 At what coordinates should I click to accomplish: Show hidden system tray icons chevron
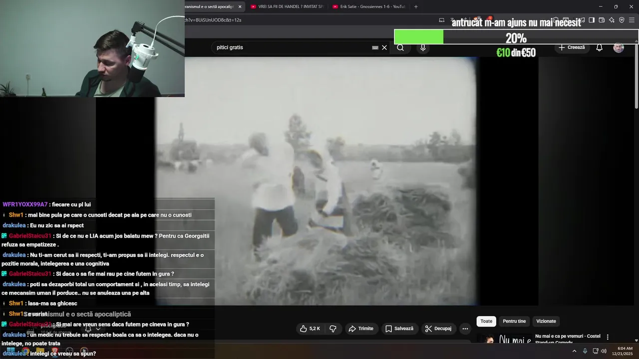(574, 351)
